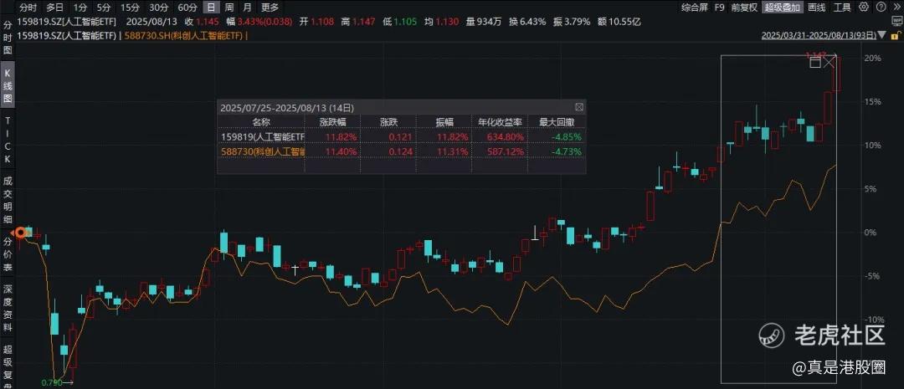Select the 60分 interval
This screenshot has height=389, width=904.
click(x=187, y=8)
